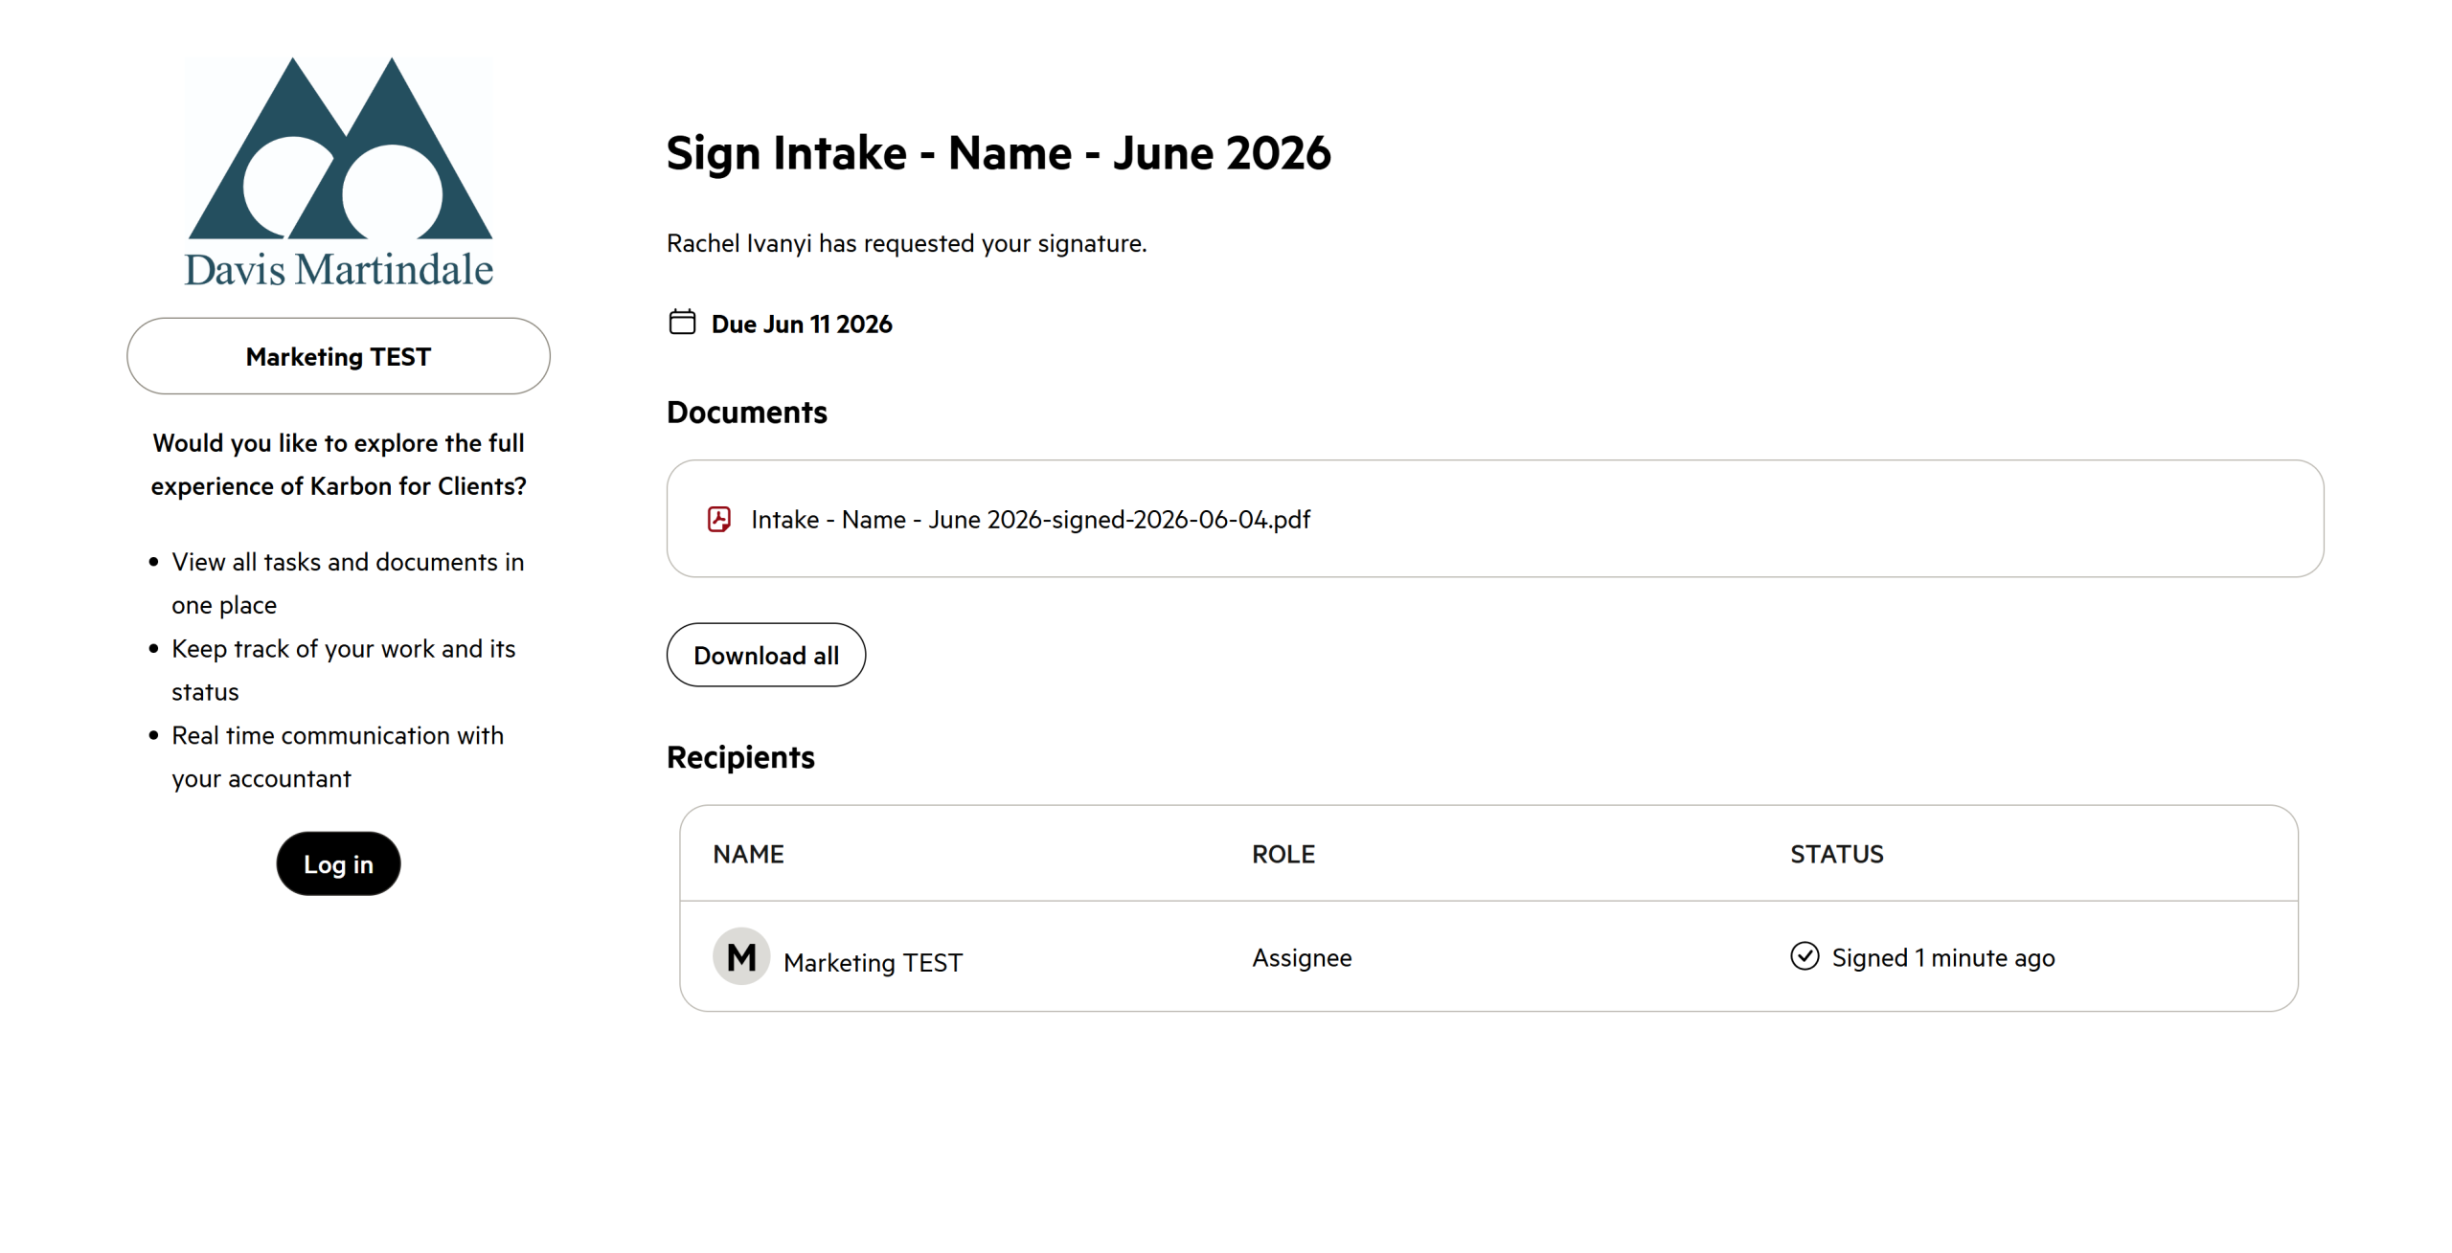
Task: Click the calendar icon beside due date
Action: tap(682, 323)
